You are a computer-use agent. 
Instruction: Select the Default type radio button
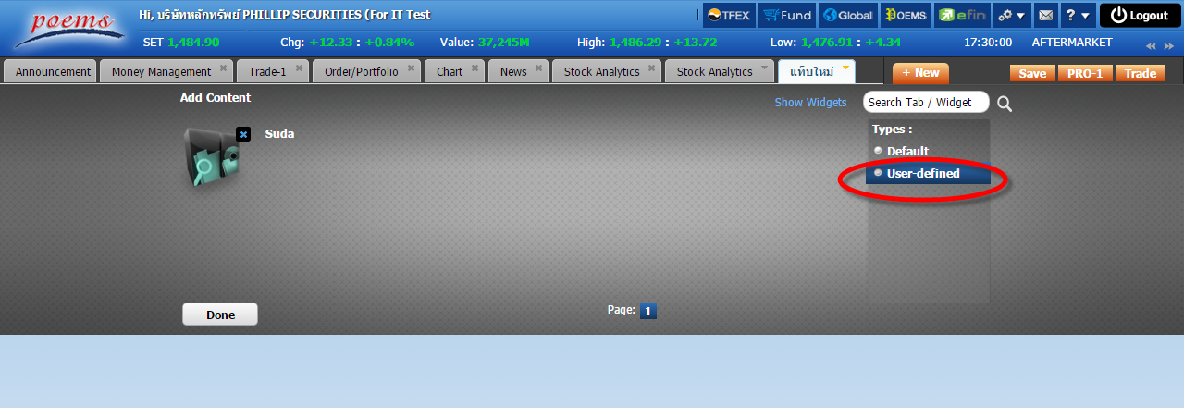[878, 151]
